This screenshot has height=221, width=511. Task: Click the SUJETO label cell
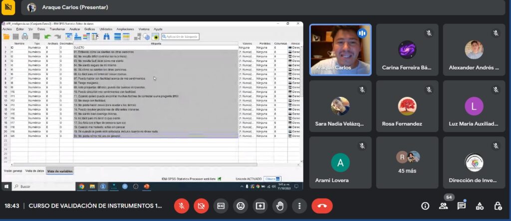click(x=156, y=47)
